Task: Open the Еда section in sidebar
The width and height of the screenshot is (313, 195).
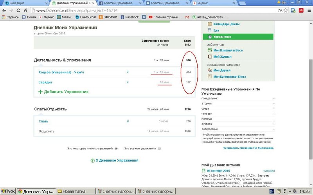Action: tap(216, 30)
